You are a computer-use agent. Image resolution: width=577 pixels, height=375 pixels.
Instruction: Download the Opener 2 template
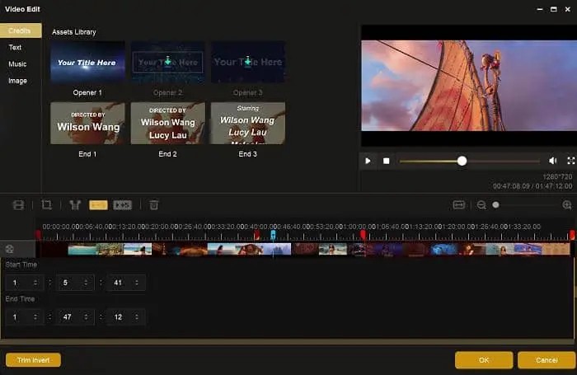tap(168, 62)
